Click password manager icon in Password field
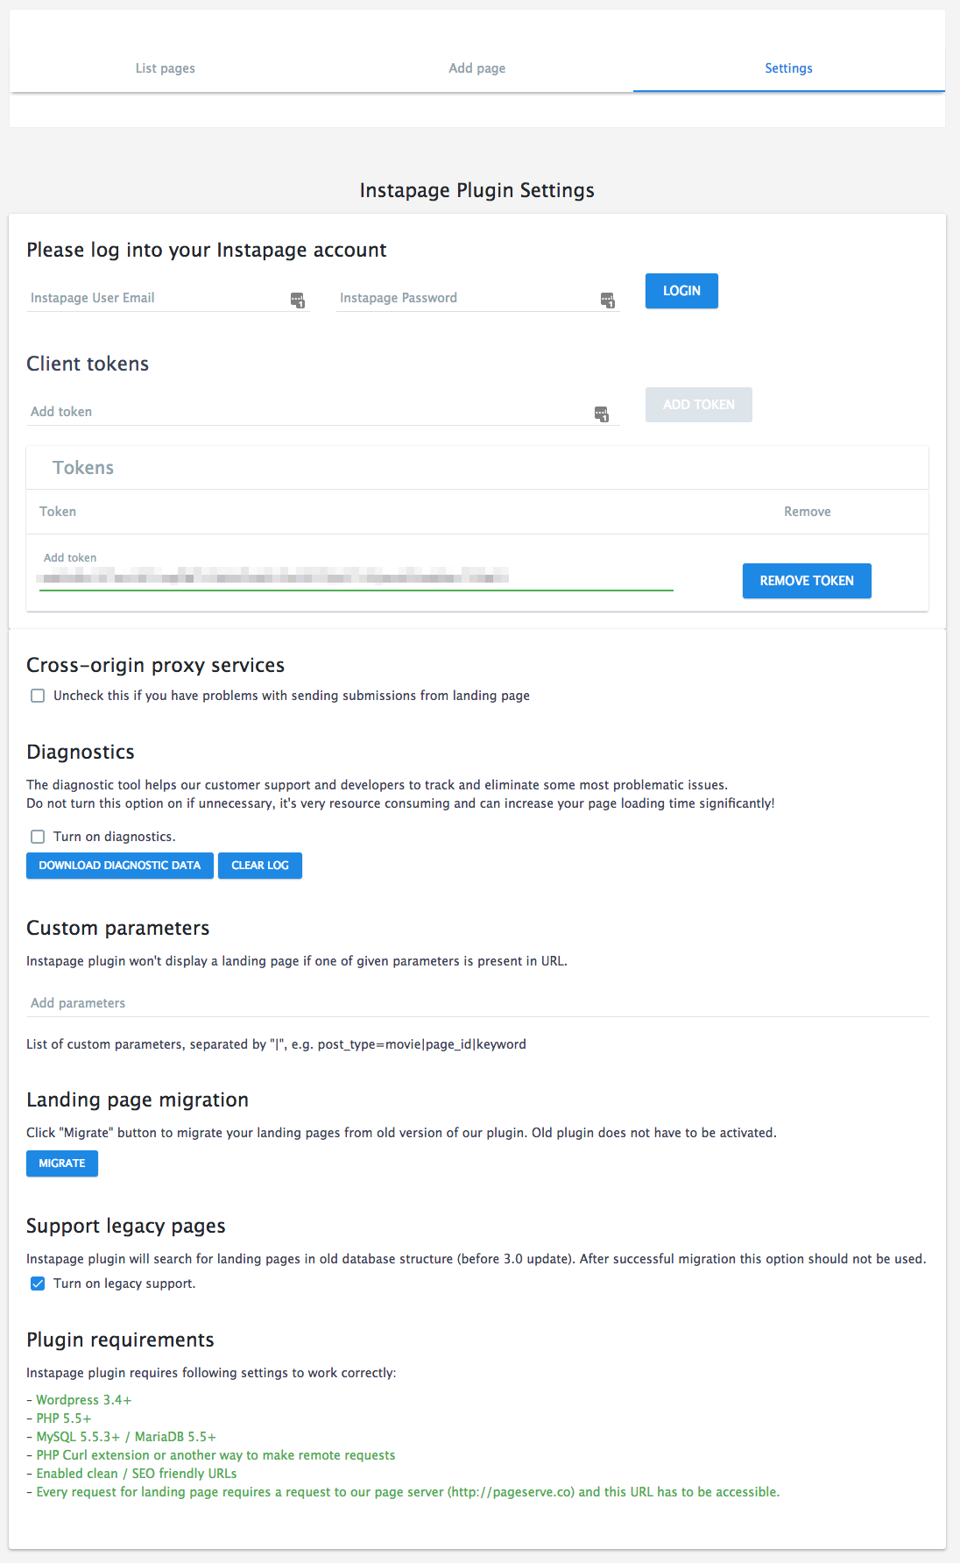The image size is (960, 1563). pos(608,301)
